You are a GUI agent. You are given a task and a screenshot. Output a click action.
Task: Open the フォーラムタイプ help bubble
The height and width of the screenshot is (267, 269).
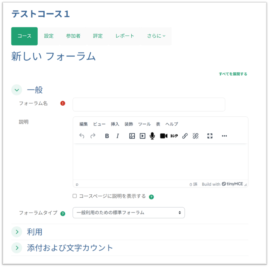[x=62, y=213]
